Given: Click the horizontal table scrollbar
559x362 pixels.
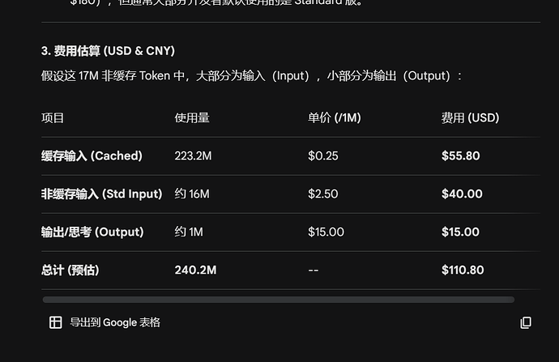Looking at the screenshot, I should click(x=279, y=300).
